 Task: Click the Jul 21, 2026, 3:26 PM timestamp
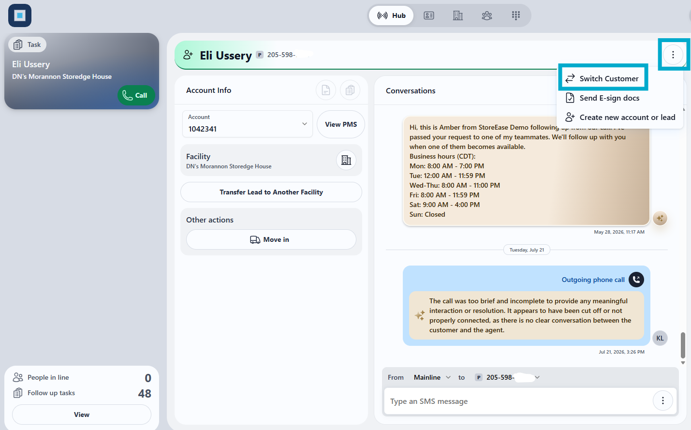(x=621, y=352)
